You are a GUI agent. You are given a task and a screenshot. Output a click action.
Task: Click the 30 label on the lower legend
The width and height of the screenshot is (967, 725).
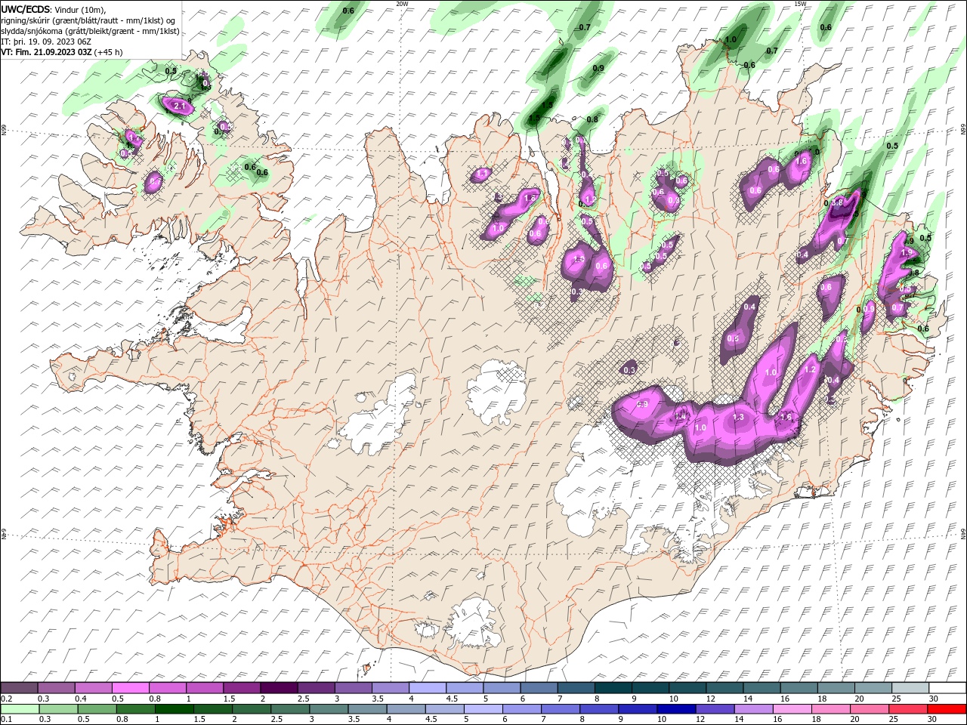[x=932, y=719]
